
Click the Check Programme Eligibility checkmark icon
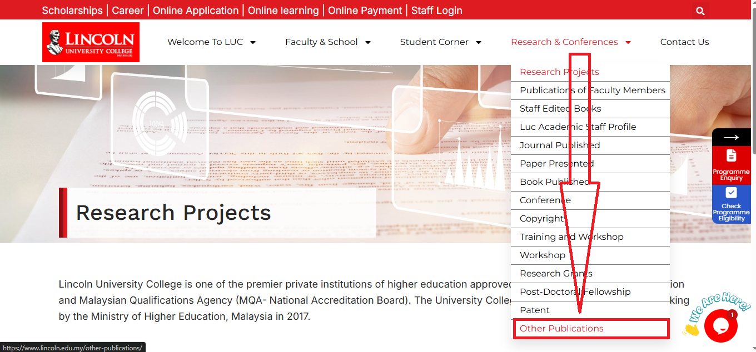[731, 193]
